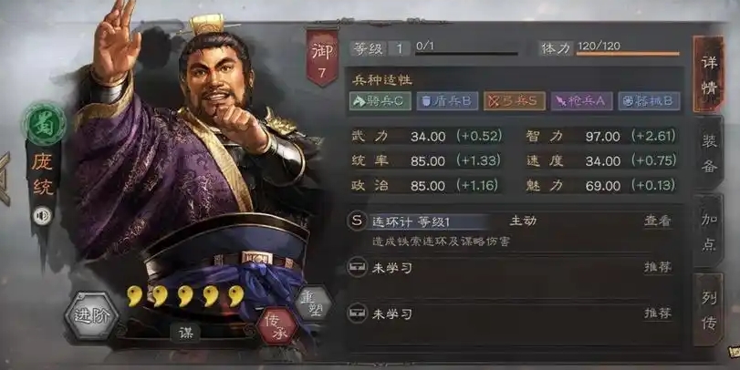Open the 列传 tab
This screenshot has width=740, height=370.
pos(709,310)
